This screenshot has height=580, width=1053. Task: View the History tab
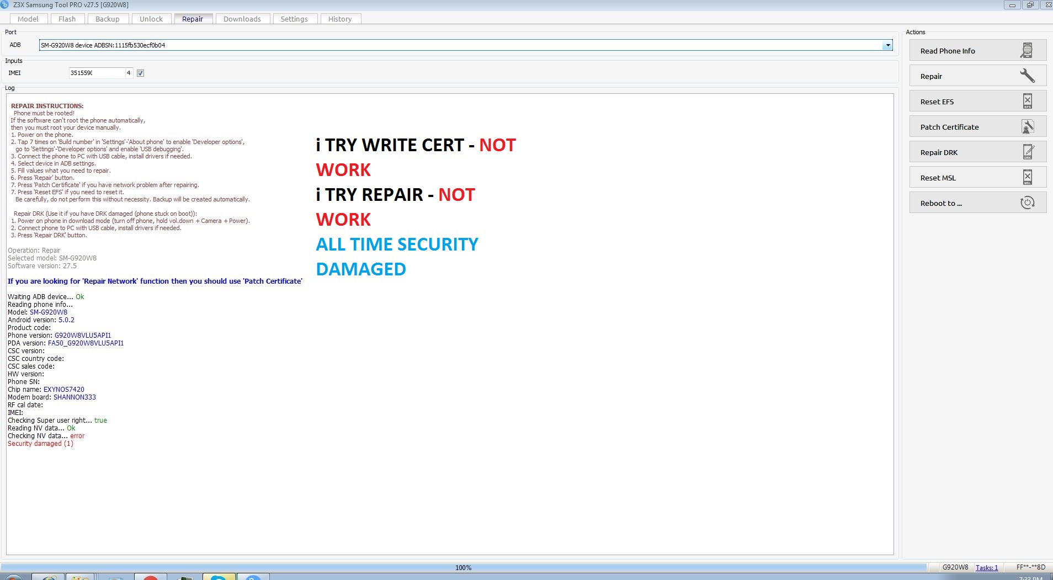(340, 19)
